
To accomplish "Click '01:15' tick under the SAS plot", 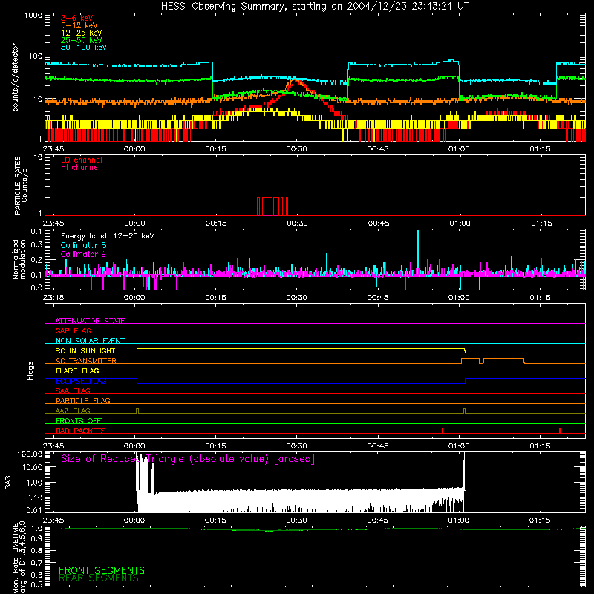I will click(x=540, y=520).
